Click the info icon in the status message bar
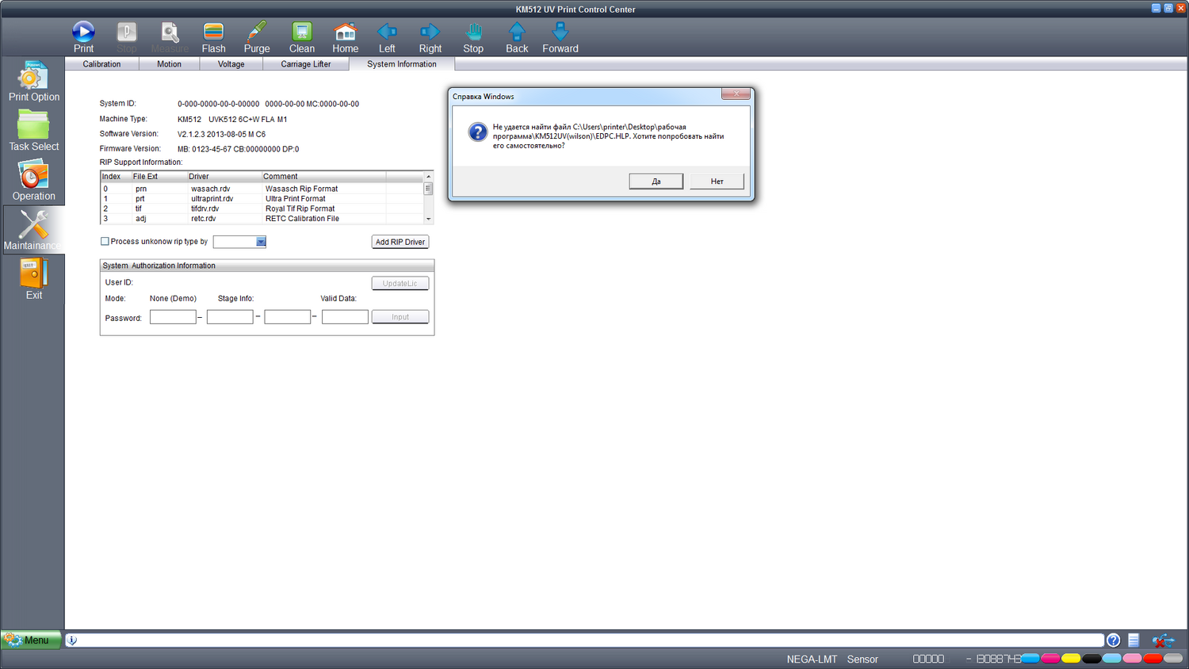 (x=72, y=640)
